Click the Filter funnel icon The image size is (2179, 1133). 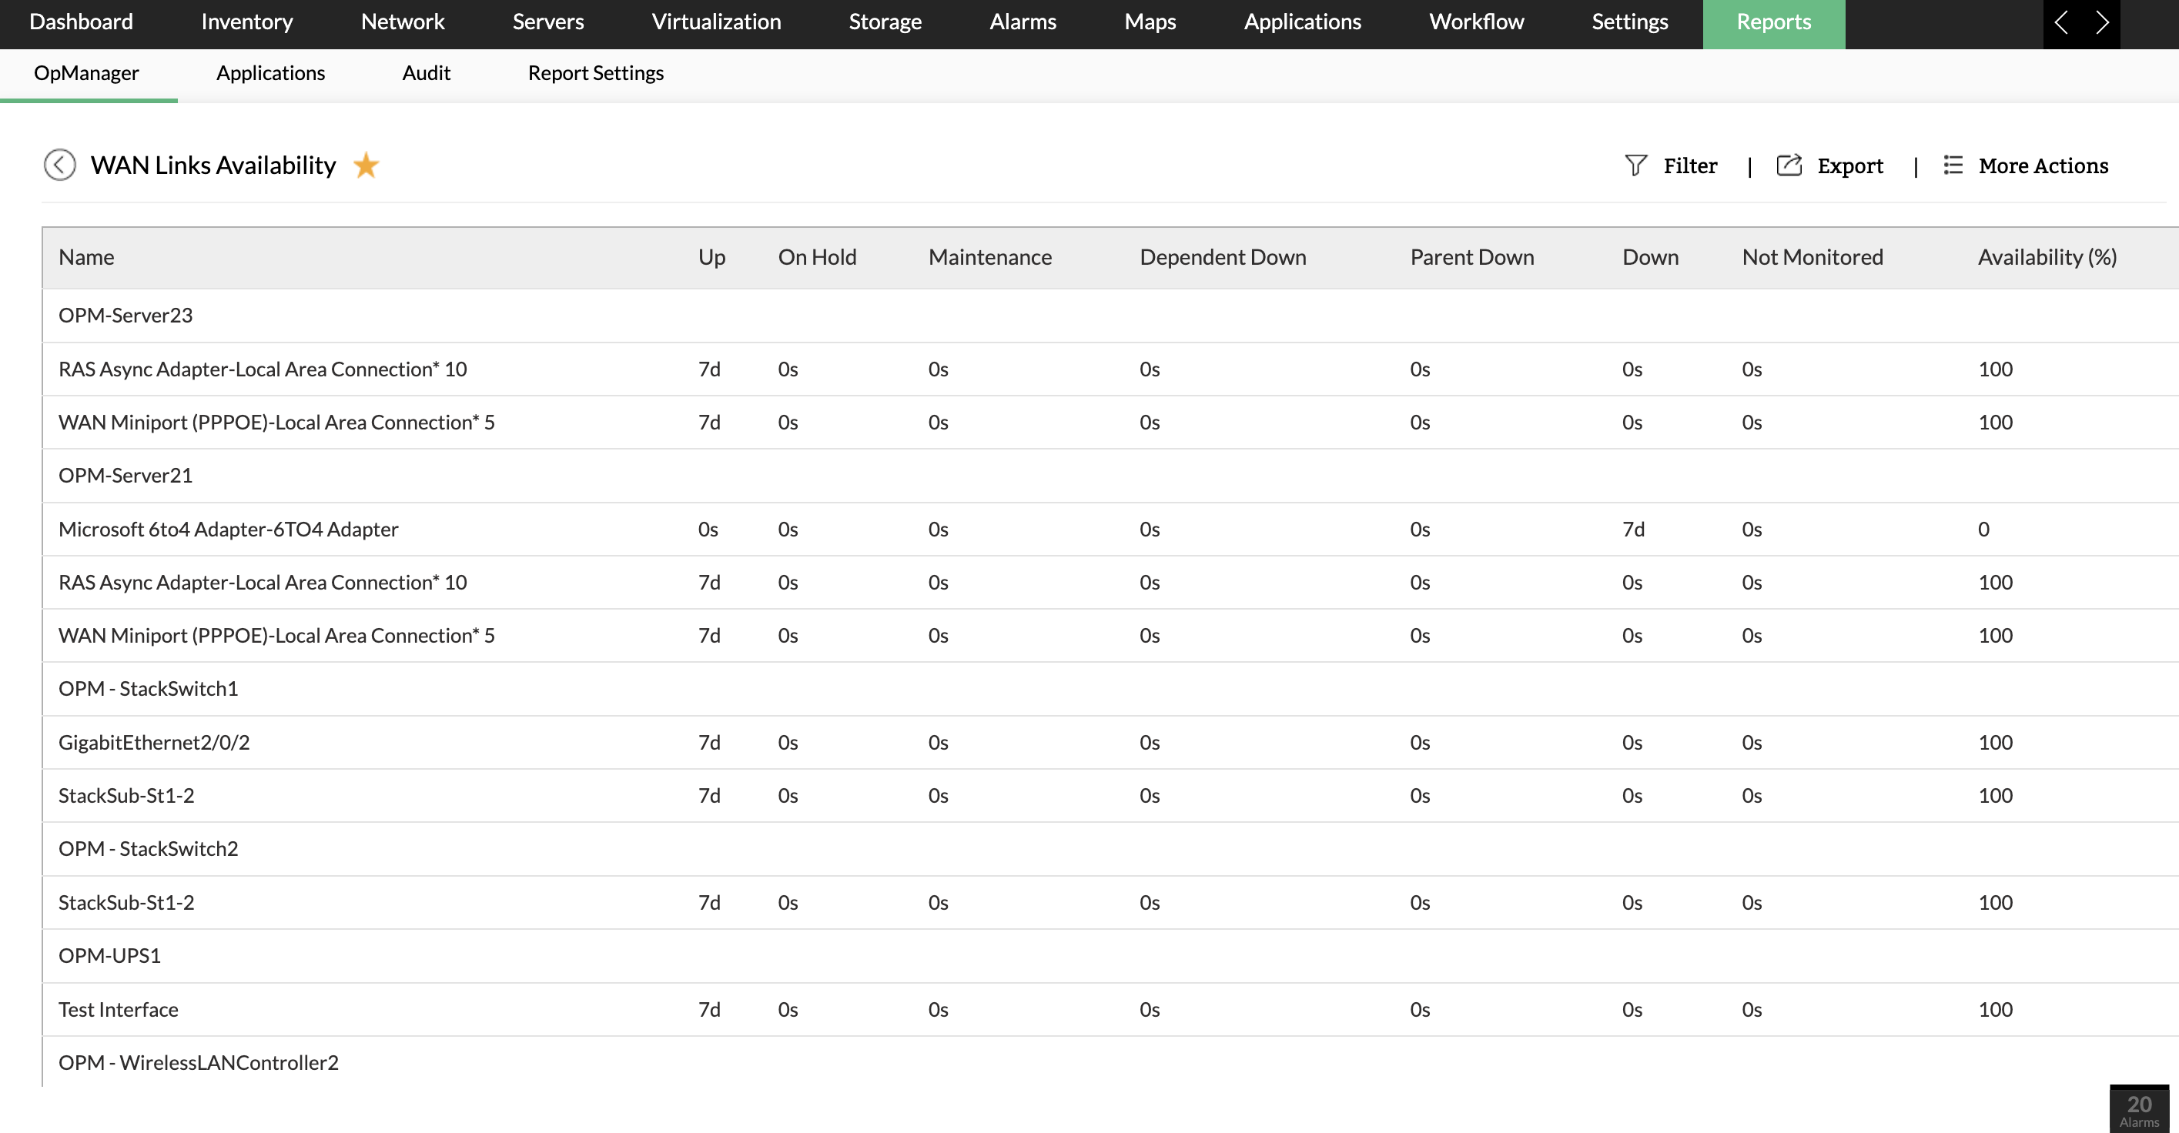(1635, 165)
